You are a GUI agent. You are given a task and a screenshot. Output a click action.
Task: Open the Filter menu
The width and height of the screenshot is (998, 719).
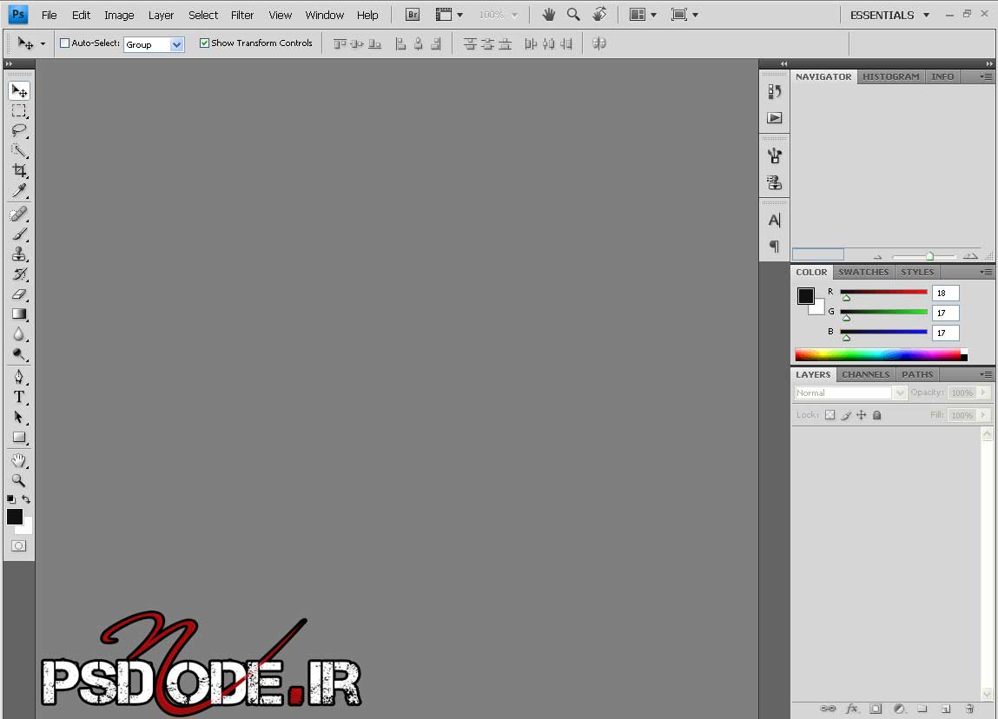241,15
